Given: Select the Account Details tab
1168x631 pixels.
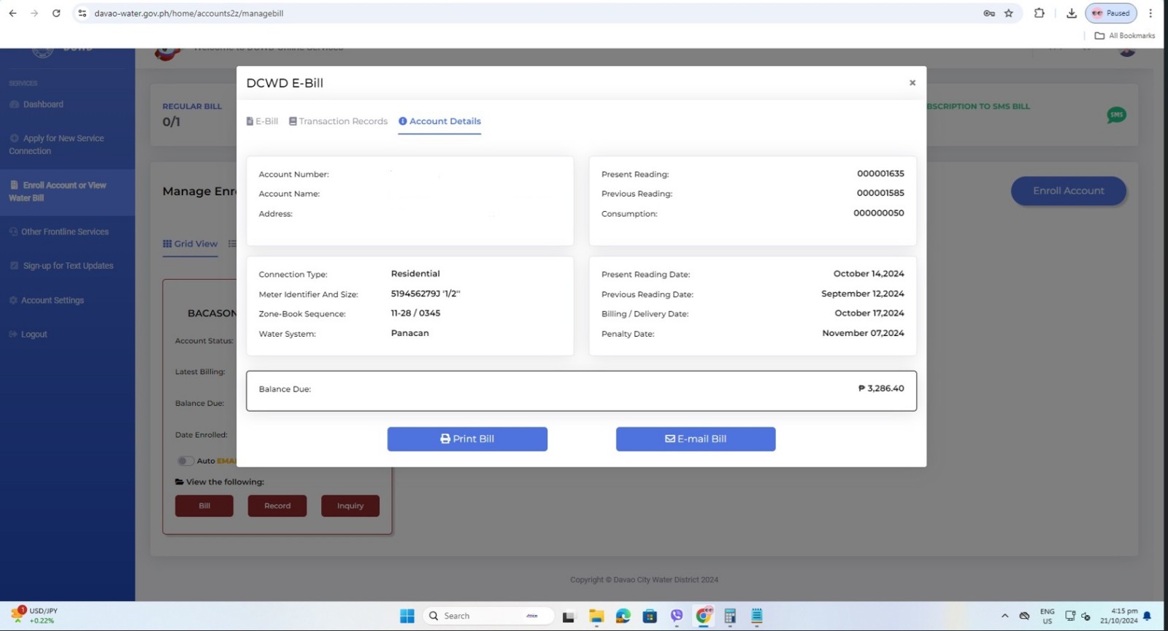Looking at the screenshot, I should coord(439,121).
